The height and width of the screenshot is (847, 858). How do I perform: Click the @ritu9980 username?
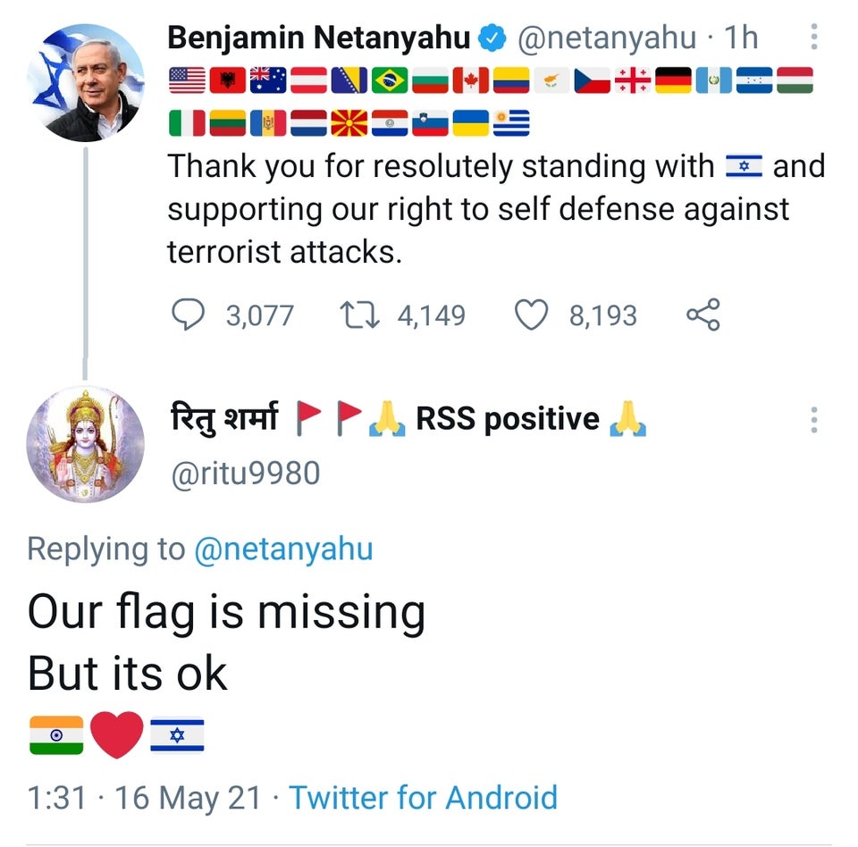click(x=244, y=472)
